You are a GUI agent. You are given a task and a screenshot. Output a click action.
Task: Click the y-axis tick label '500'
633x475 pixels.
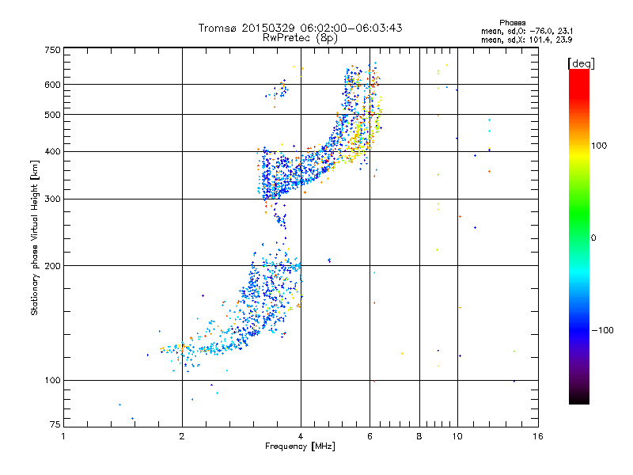click(x=52, y=115)
